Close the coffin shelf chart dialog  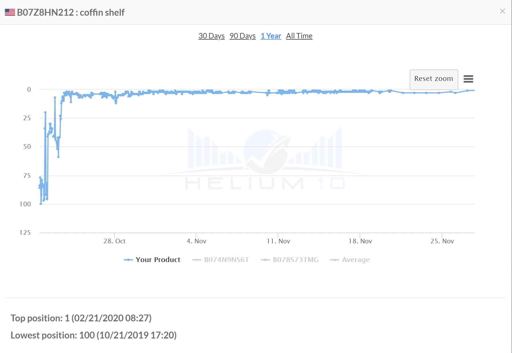[x=502, y=11]
